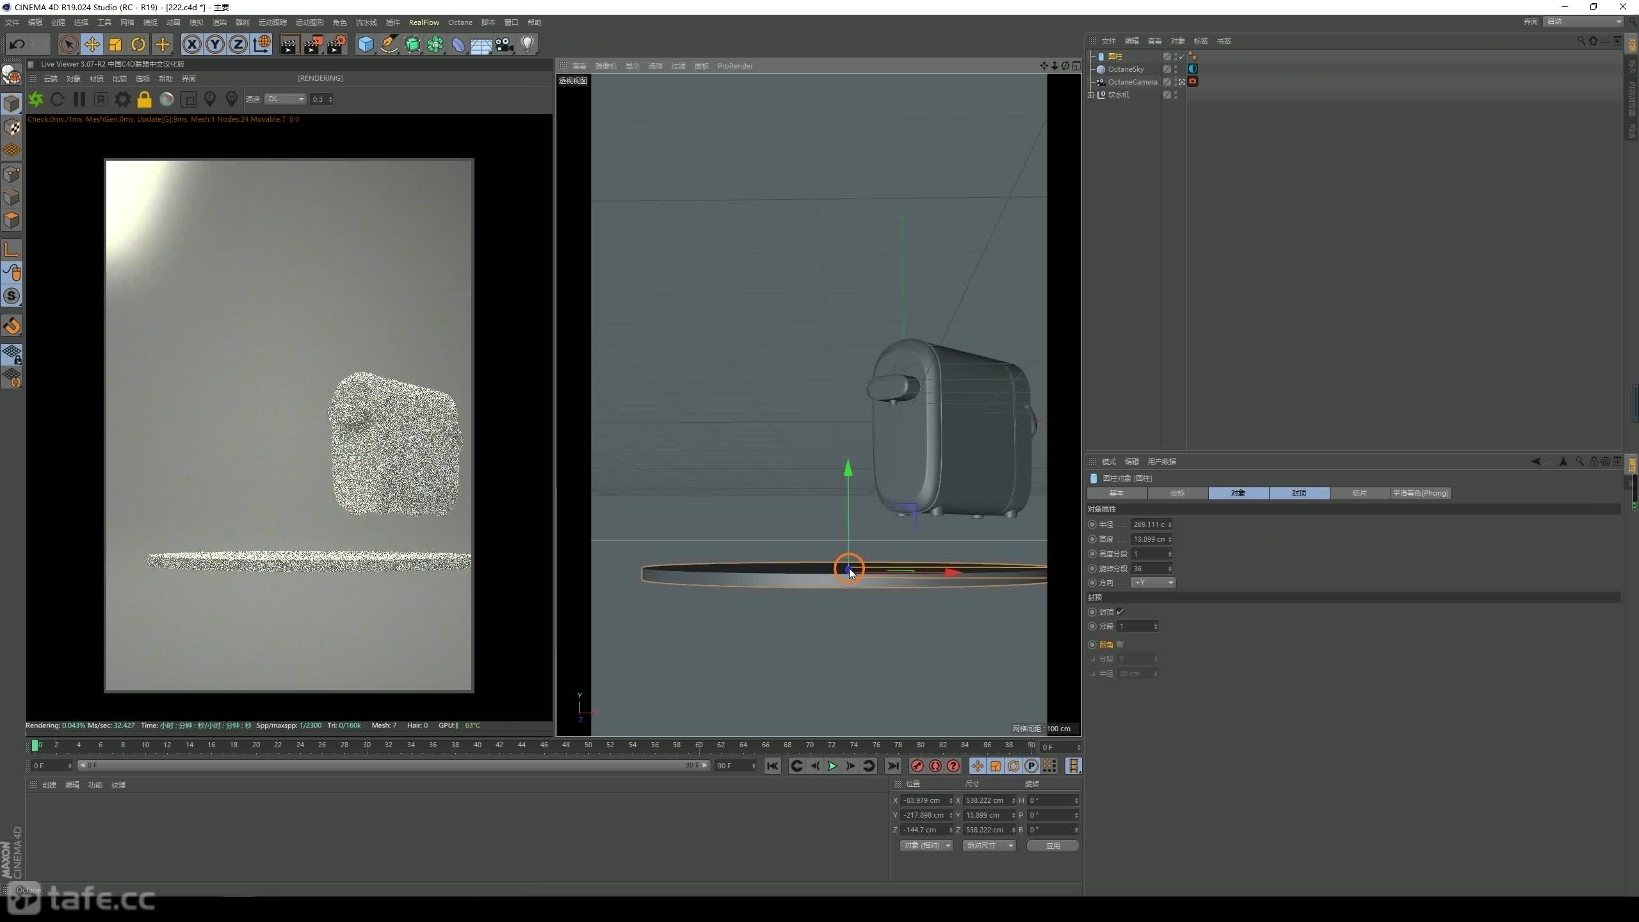Screen dimensions: 1639x922
Task: Open the 方向 +Y orientation dropdown
Action: 1153,583
